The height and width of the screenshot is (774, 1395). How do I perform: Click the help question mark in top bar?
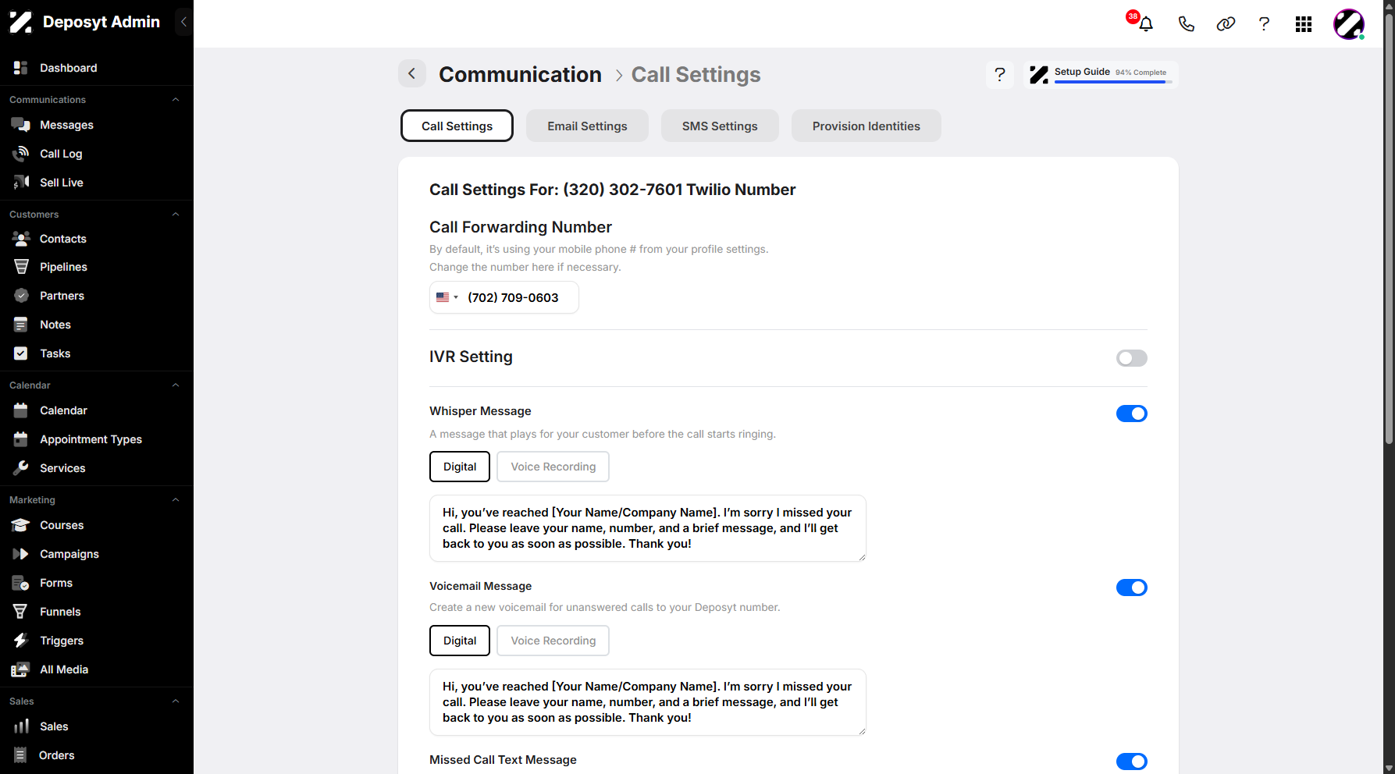pyautogui.click(x=1264, y=24)
